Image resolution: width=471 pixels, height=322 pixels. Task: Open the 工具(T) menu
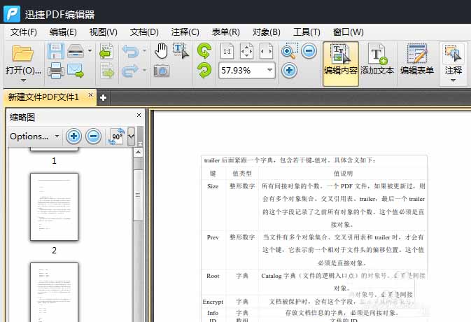point(307,31)
